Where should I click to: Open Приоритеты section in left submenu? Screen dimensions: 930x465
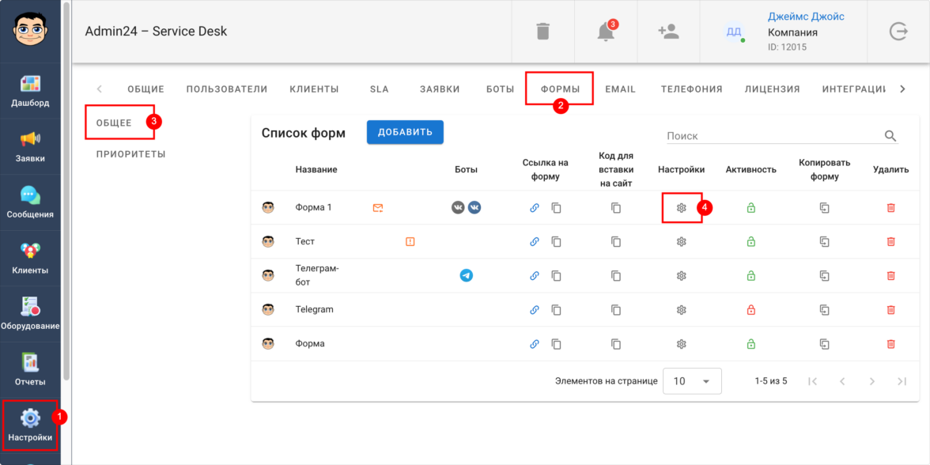click(130, 154)
